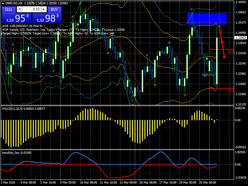The height and width of the screenshot is (186, 248).
Task: Click the 1.33 98 buy price quote
Action: (x=47, y=18)
